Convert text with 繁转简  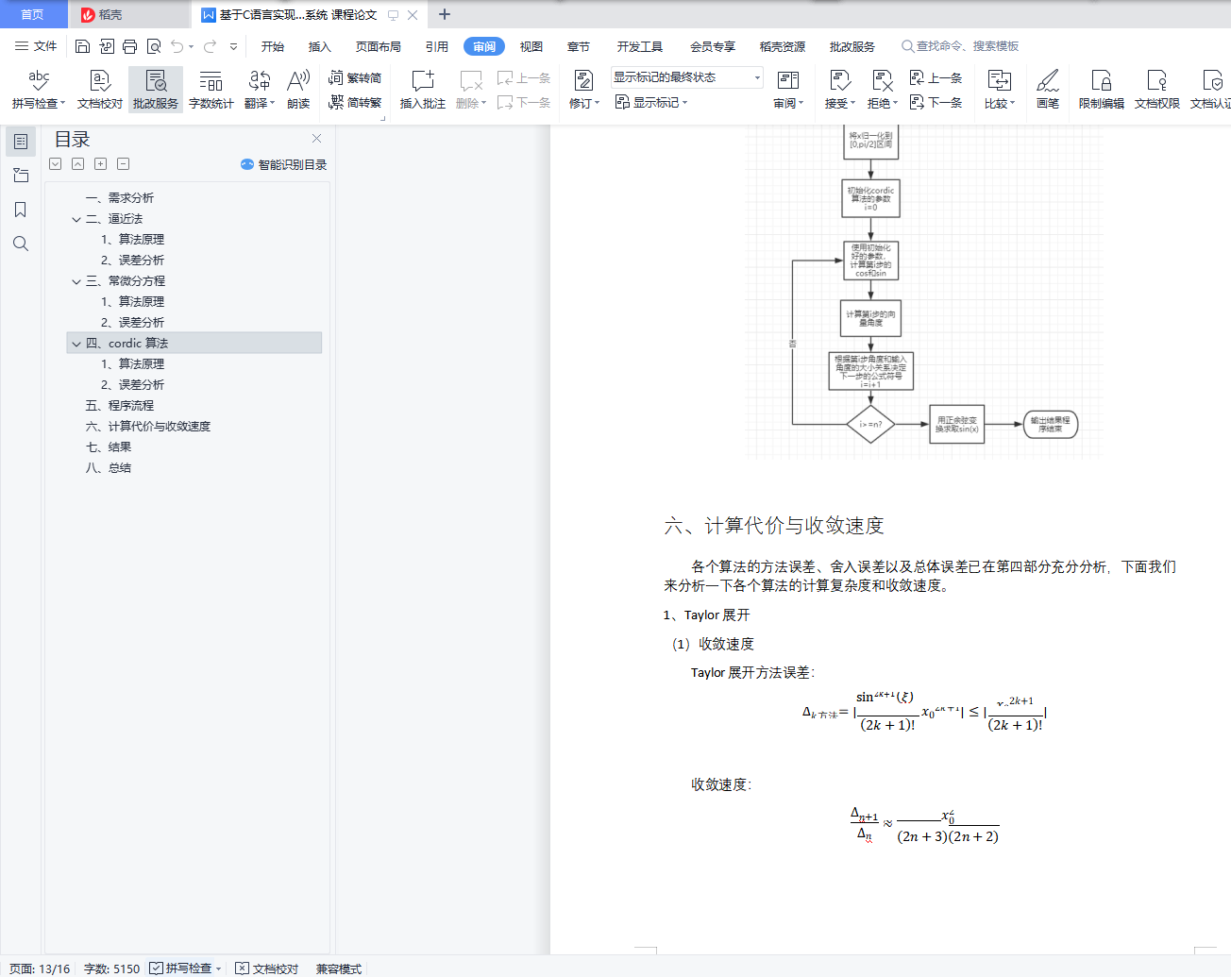(355, 77)
